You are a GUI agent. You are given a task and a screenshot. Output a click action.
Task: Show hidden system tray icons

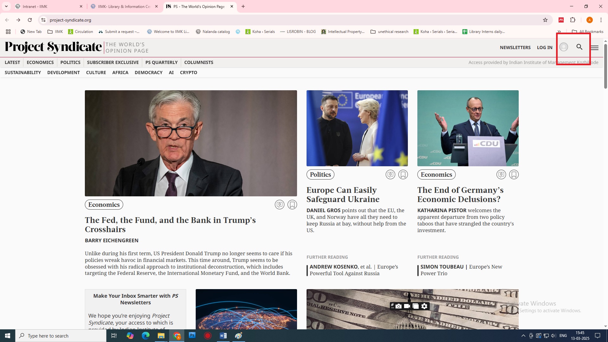point(523,336)
